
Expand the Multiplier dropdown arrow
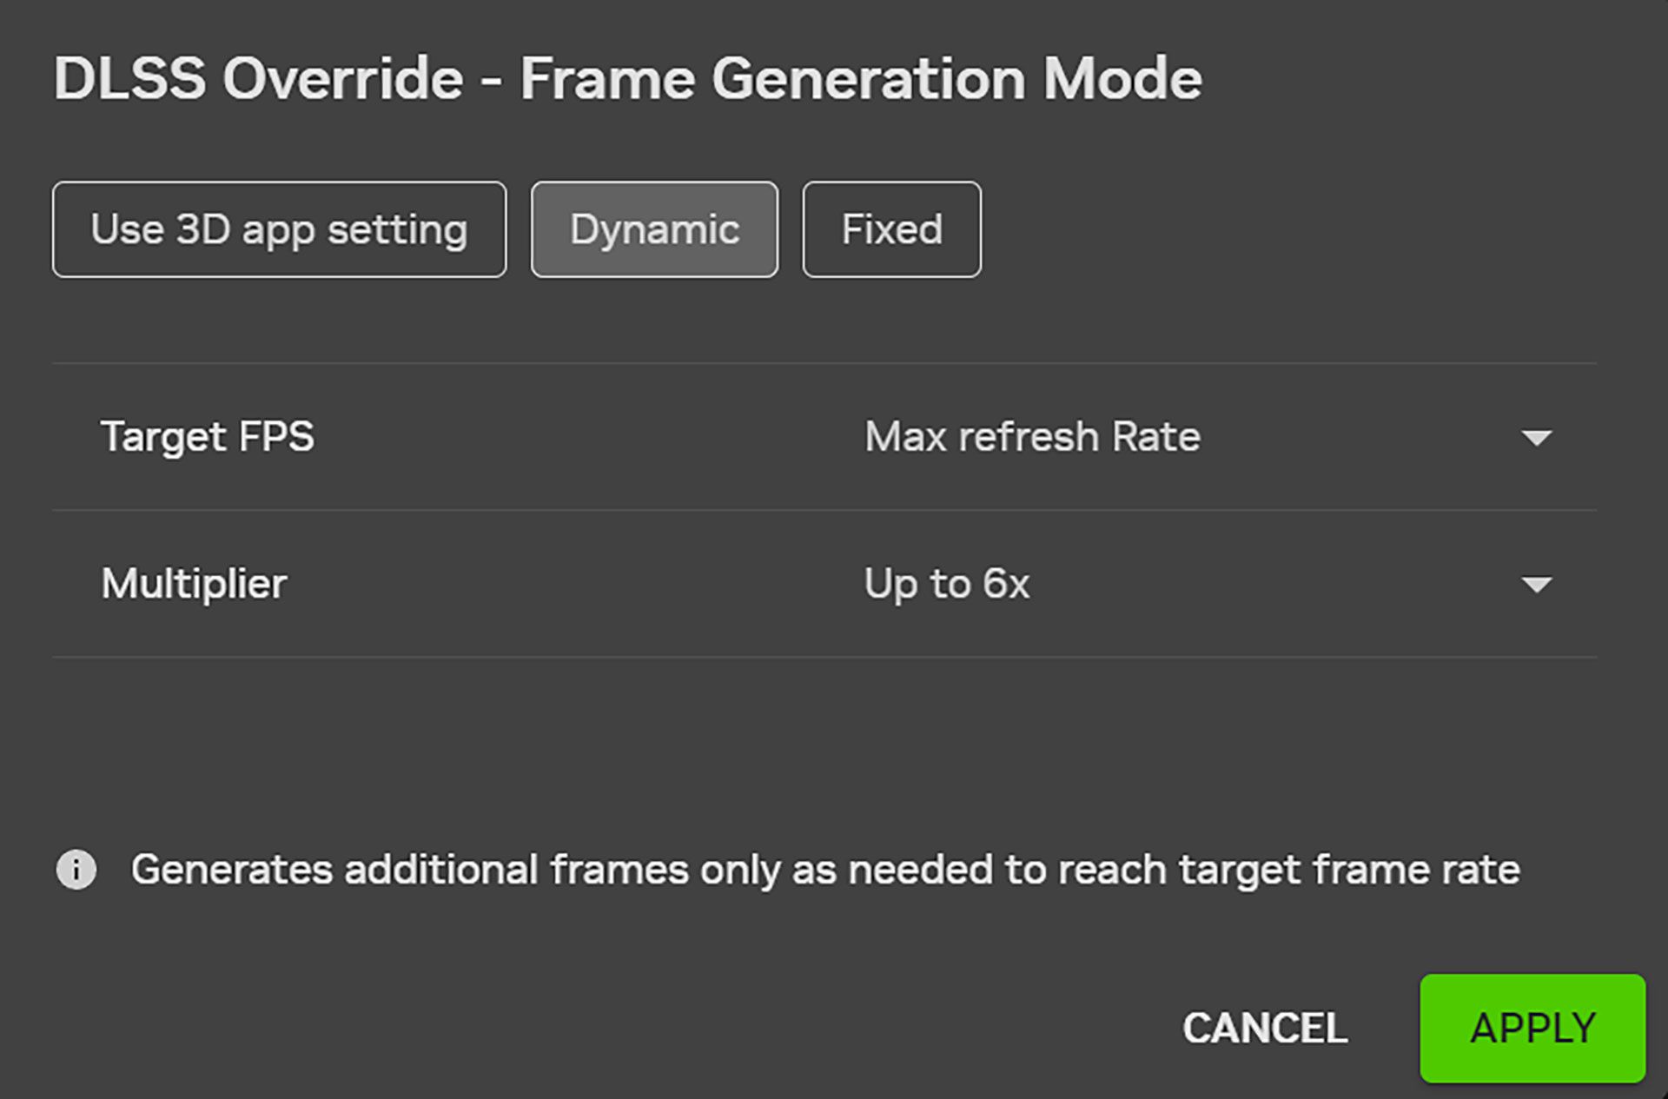[x=1536, y=585]
